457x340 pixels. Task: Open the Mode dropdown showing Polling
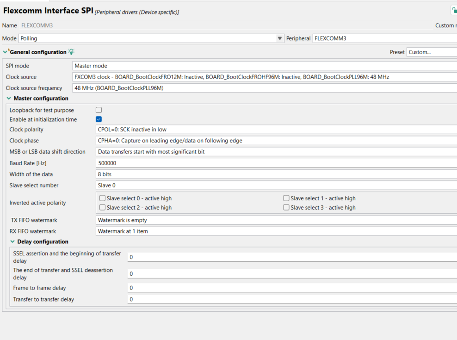click(279, 38)
